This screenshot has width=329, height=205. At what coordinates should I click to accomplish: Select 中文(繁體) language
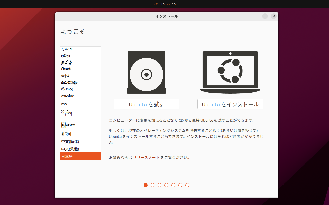point(70,149)
